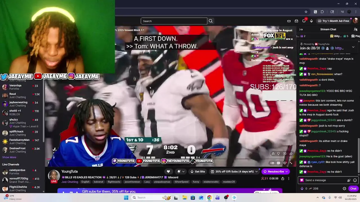
Task: Open File Explorer from taskbar
Action: click(x=184, y=198)
